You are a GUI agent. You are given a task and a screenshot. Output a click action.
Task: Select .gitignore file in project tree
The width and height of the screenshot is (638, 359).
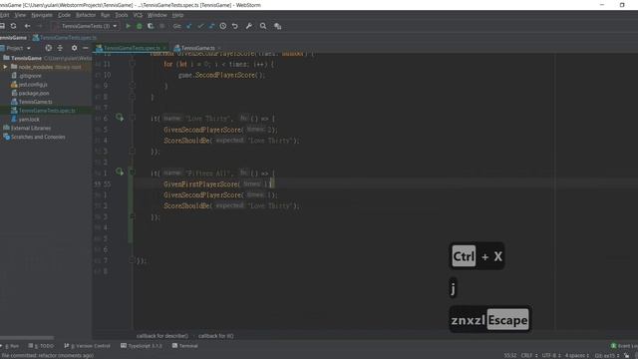pyautogui.click(x=30, y=76)
